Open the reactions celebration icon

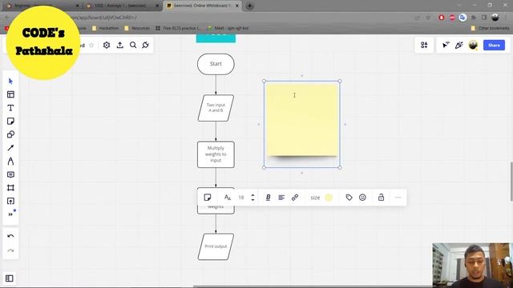tap(458, 45)
